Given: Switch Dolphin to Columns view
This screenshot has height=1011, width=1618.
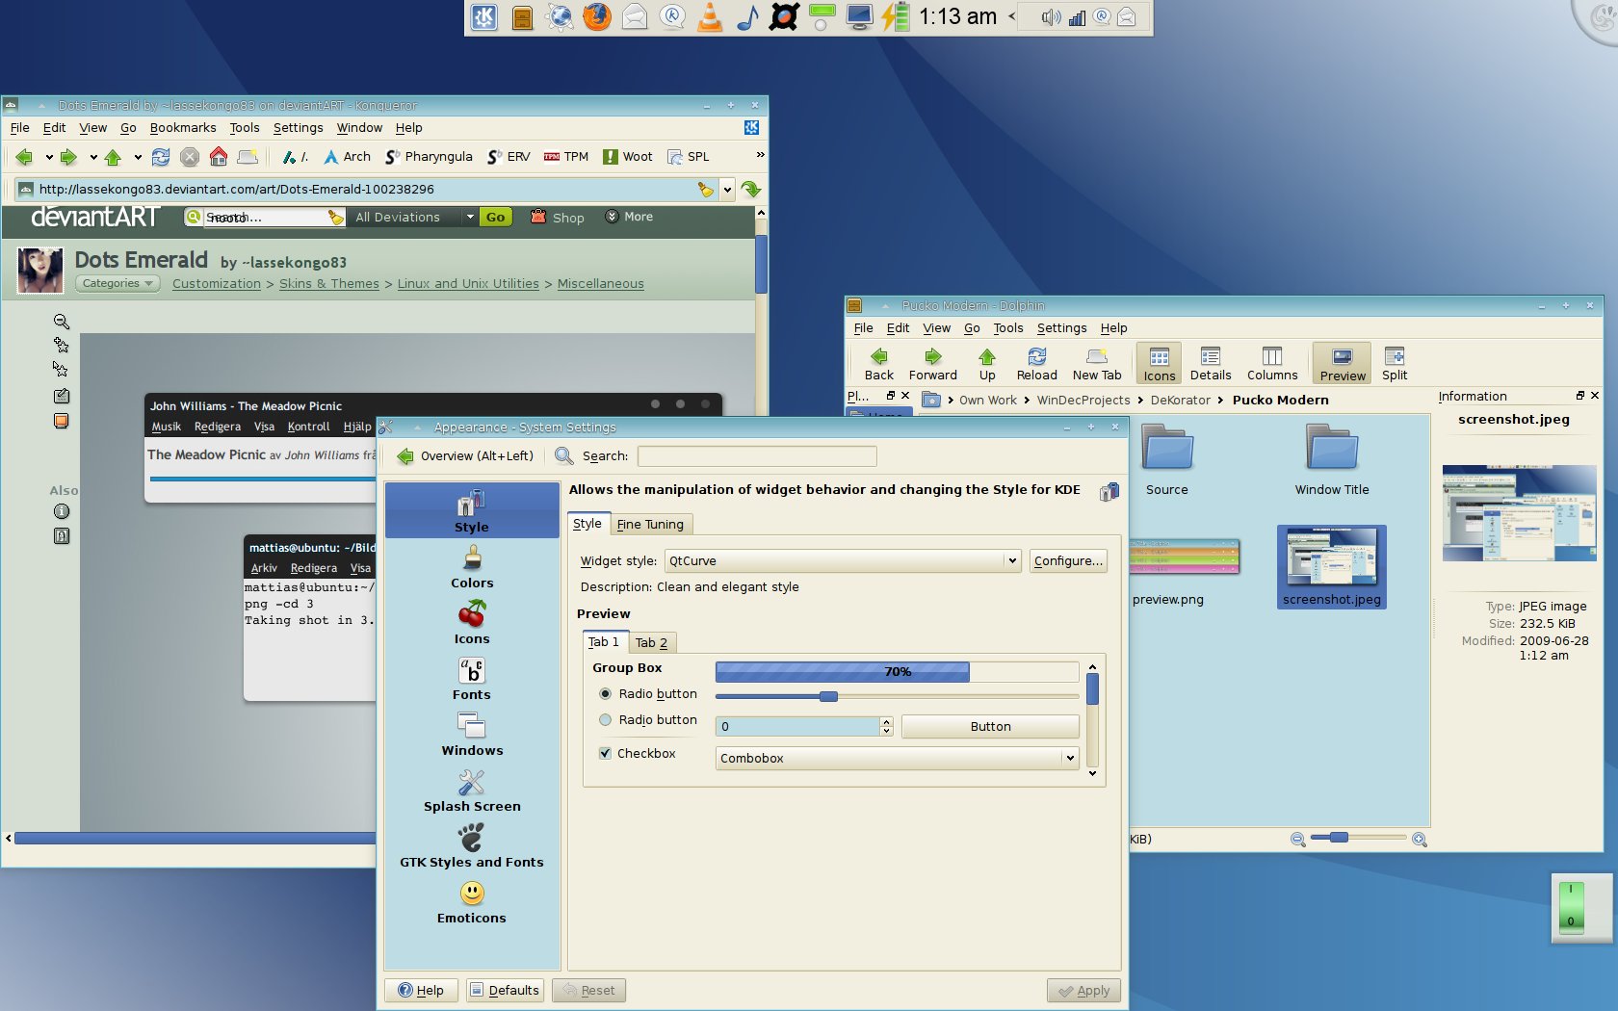Looking at the screenshot, I should (x=1272, y=364).
